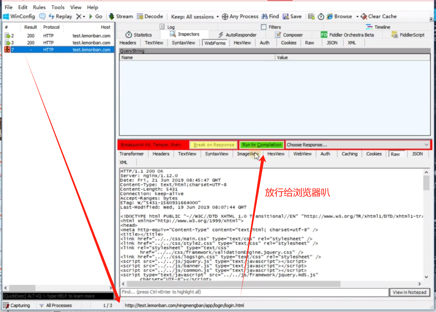The width and height of the screenshot is (436, 312).
Task: Open the AutoResponder tab
Action: click(237, 35)
